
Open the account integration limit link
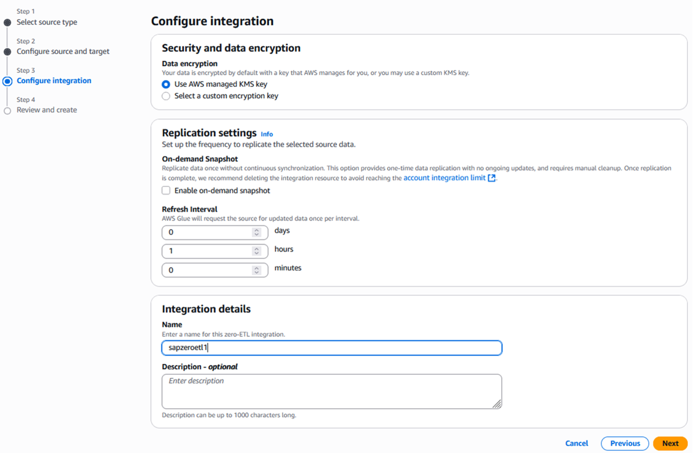pyautogui.click(x=444, y=178)
